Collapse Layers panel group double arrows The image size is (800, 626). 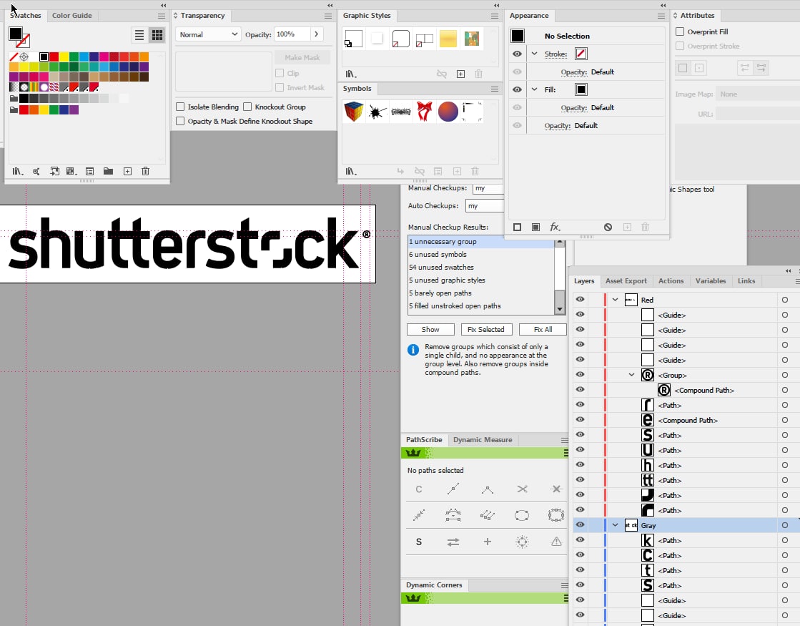(x=789, y=270)
